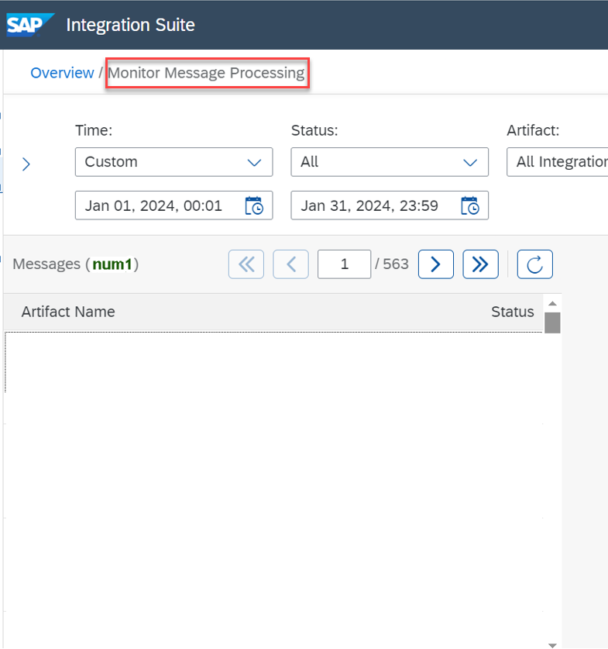Click the page number input field

[x=345, y=264]
